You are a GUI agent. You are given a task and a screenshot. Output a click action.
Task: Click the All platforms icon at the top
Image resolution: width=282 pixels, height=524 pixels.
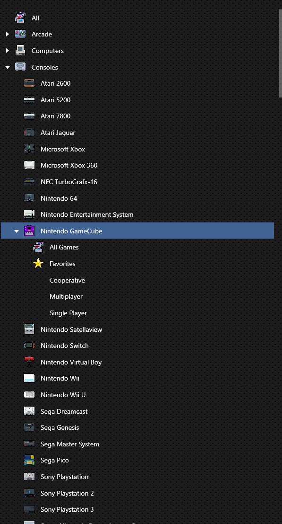point(20,18)
